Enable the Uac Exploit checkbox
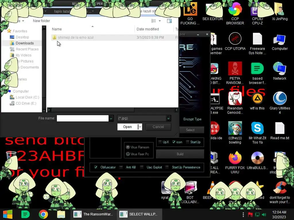294x220 pixels. 142,167
